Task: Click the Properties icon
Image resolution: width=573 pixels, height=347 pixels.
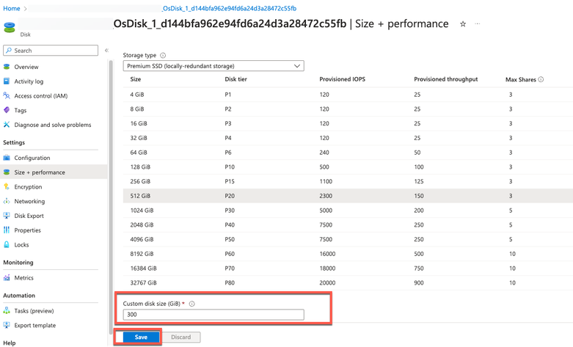Action: pos(7,230)
